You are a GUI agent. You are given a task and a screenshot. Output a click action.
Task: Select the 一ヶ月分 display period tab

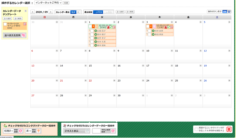[x=98, y=12]
